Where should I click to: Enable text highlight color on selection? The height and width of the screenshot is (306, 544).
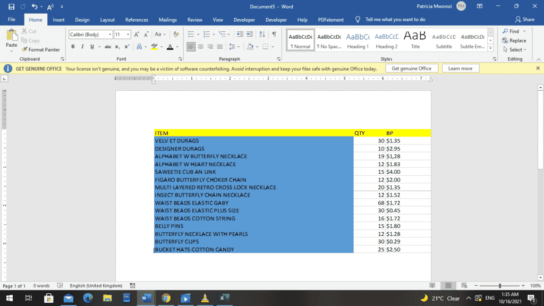(x=155, y=46)
